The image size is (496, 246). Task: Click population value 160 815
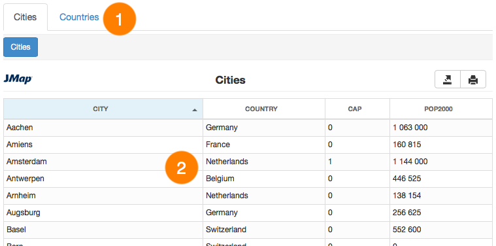(x=406, y=145)
